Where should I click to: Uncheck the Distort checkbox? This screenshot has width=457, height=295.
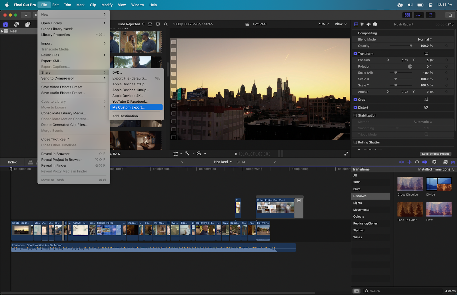[x=355, y=108]
